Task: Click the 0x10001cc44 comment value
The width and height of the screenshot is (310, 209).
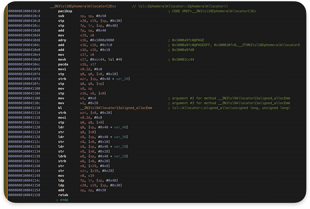Action: point(183,59)
